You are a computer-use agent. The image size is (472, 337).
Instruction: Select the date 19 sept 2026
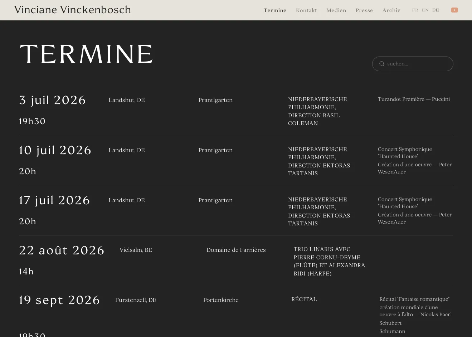(59, 300)
